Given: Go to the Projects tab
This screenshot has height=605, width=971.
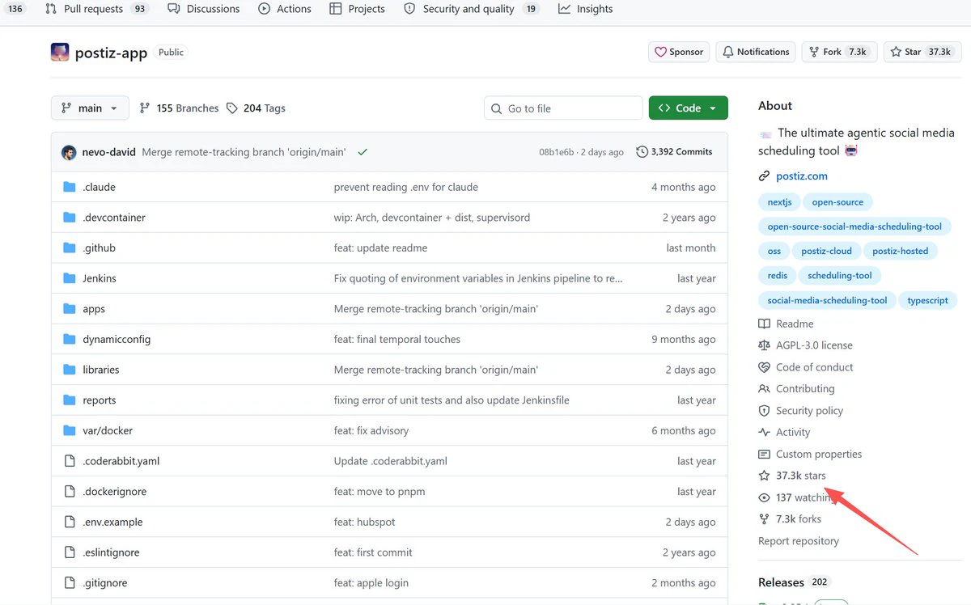Looking at the screenshot, I should [x=358, y=9].
